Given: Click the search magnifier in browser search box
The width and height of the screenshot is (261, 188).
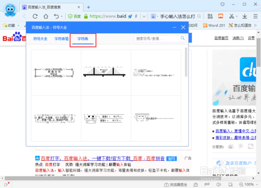Looking at the screenshot, I should pyautogui.click(x=199, y=16).
